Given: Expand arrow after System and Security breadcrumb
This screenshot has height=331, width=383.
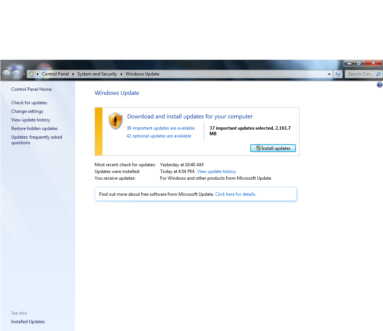Looking at the screenshot, I should pos(121,74).
